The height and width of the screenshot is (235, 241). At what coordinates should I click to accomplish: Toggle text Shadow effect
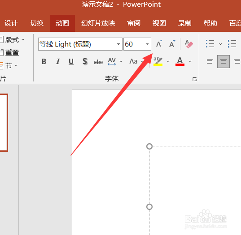tap(85, 61)
